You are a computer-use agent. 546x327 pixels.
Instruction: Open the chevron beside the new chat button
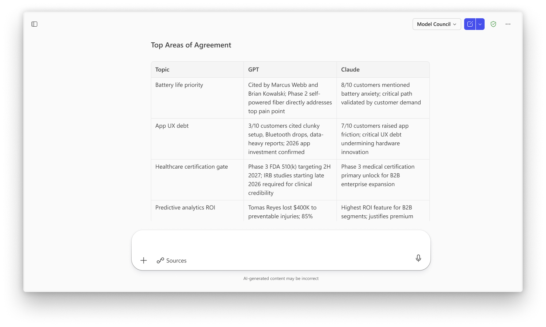479,24
